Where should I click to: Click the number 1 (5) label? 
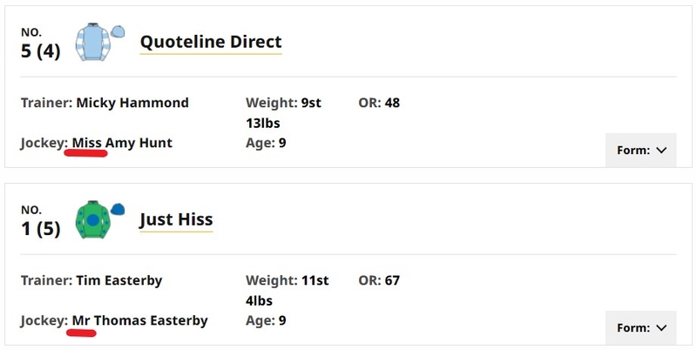tap(40, 229)
